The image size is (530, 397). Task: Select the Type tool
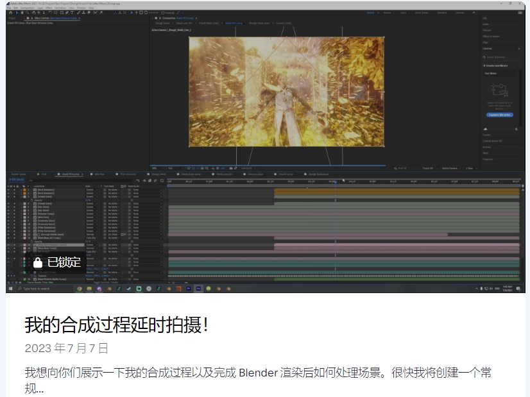72,12
